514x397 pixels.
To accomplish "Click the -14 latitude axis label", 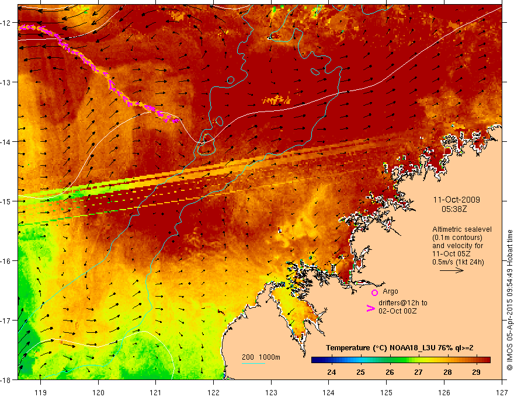I will click(6, 142).
